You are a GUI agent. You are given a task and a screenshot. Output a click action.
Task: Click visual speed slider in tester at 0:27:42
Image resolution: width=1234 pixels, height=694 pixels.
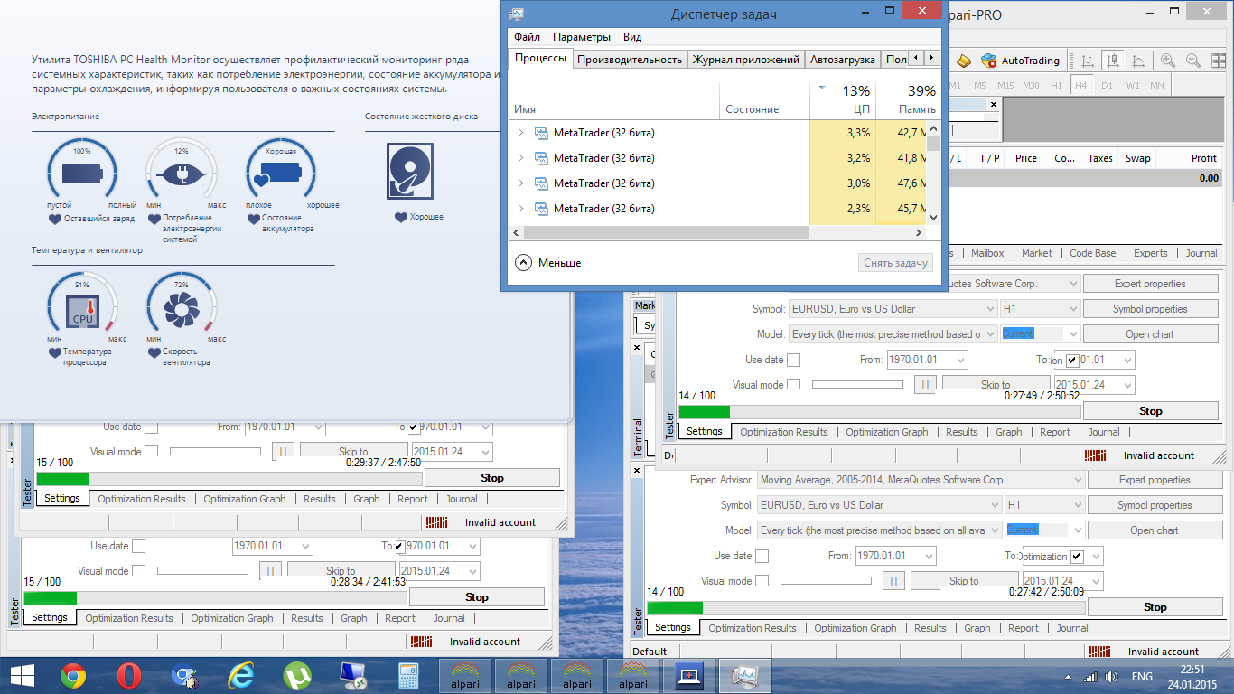coord(826,580)
